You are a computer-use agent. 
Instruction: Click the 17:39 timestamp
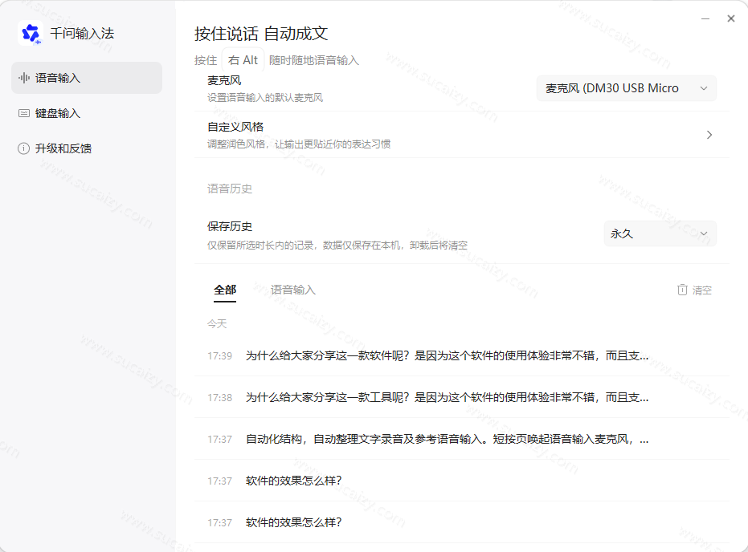click(x=219, y=355)
